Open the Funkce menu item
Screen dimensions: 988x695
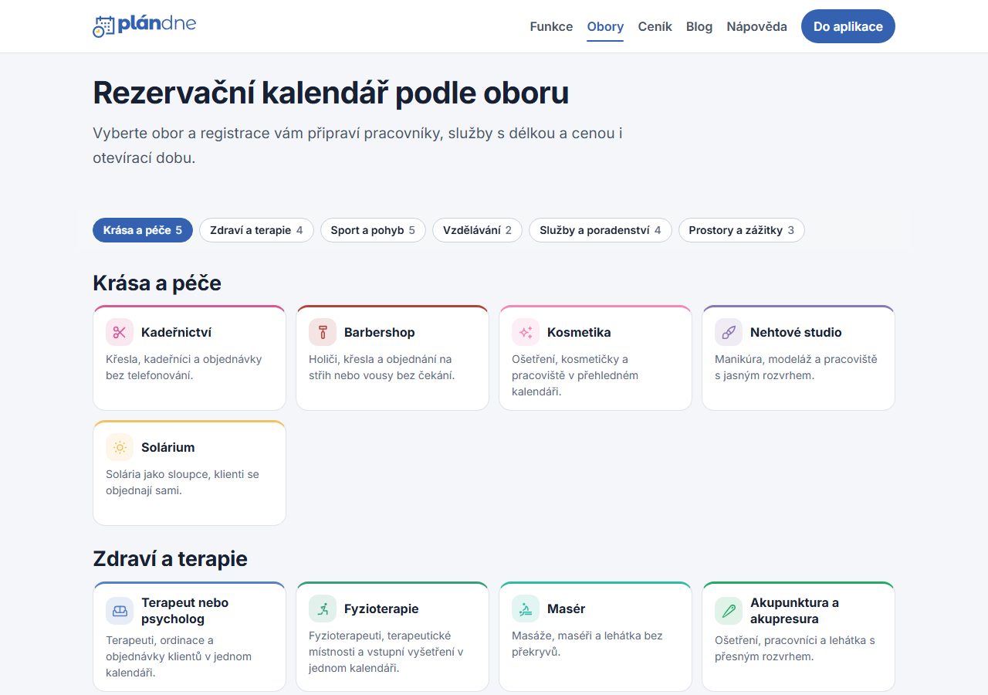(551, 26)
